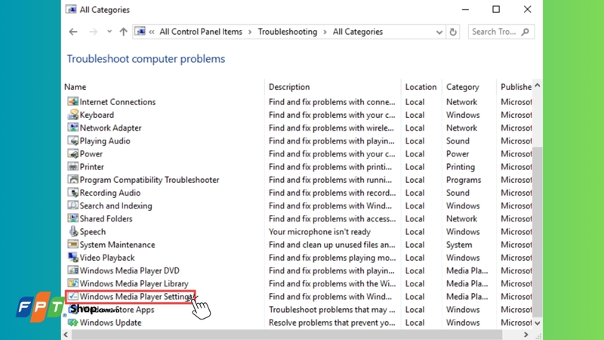The image size is (604, 340).
Task: Open the recent locations dropdown arrow
Action: click(x=109, y=32)
